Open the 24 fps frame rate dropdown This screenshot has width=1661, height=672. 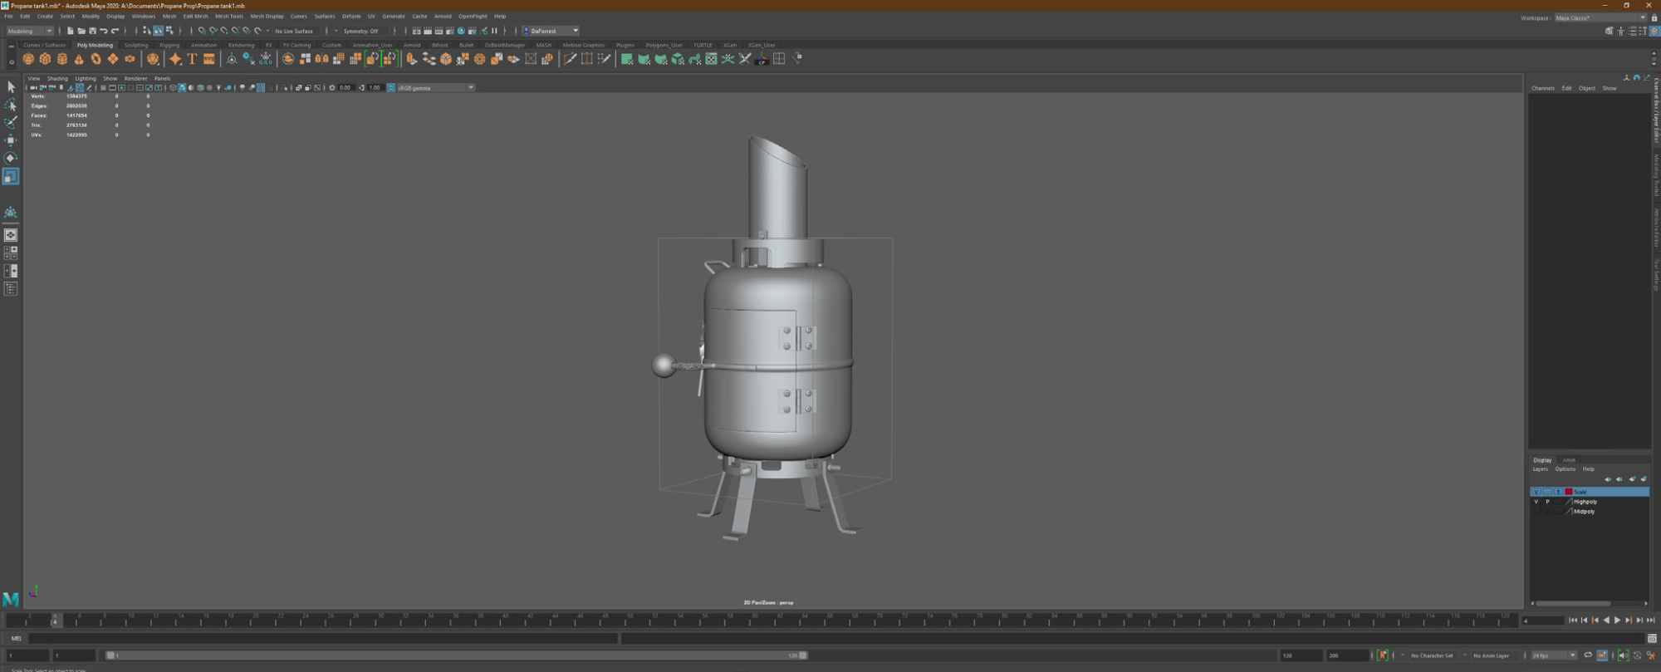1554,655
